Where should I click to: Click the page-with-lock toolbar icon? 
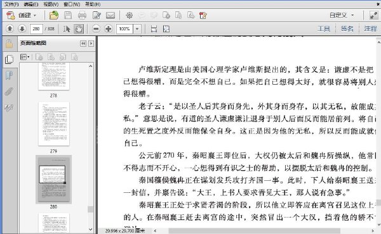pos(178,15)
